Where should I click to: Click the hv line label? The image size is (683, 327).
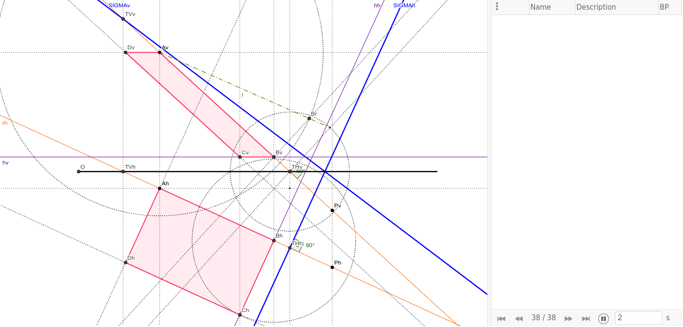click(x=5, y=163)
